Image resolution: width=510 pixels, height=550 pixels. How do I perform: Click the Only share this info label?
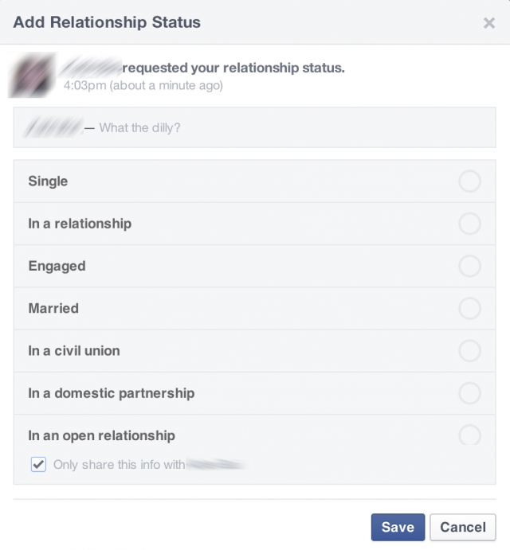click(x=119, y=464)
